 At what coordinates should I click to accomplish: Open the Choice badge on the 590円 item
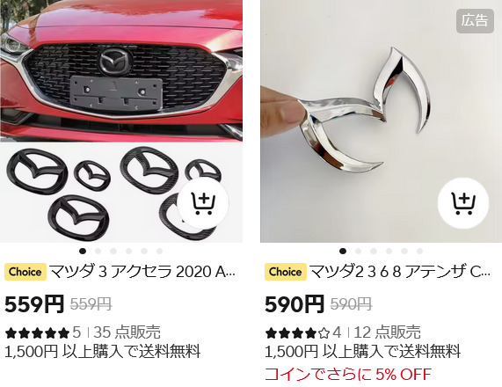(x=286, y=272)
